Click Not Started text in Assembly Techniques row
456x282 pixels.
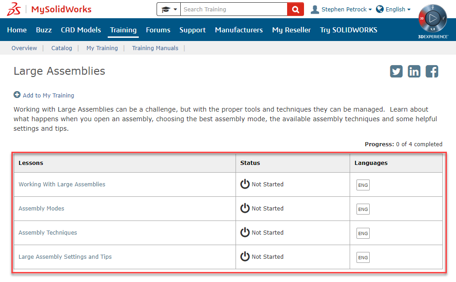click(267, 232)
